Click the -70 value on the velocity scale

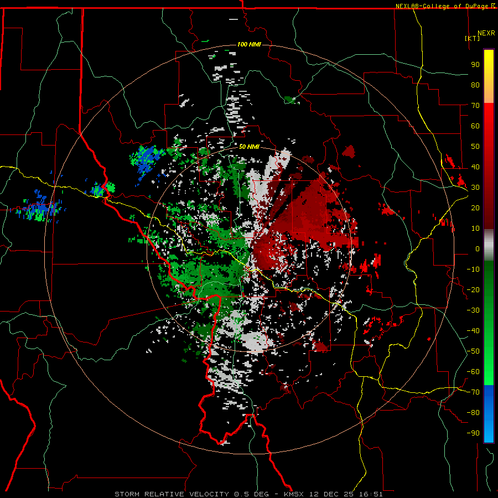[473, 392]
